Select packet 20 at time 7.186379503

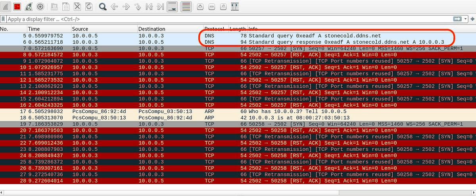(238, 131)
